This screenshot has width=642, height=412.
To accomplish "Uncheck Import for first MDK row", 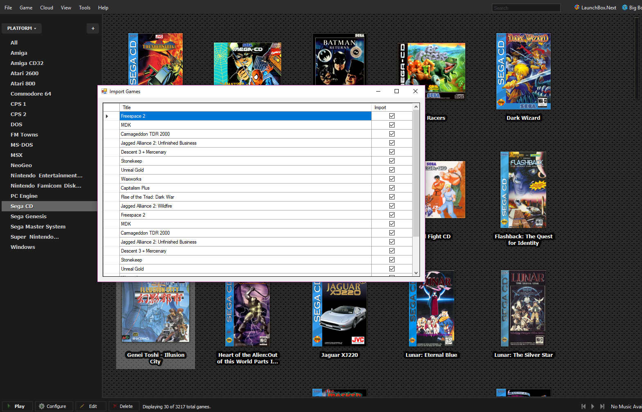I will point(392,125).
